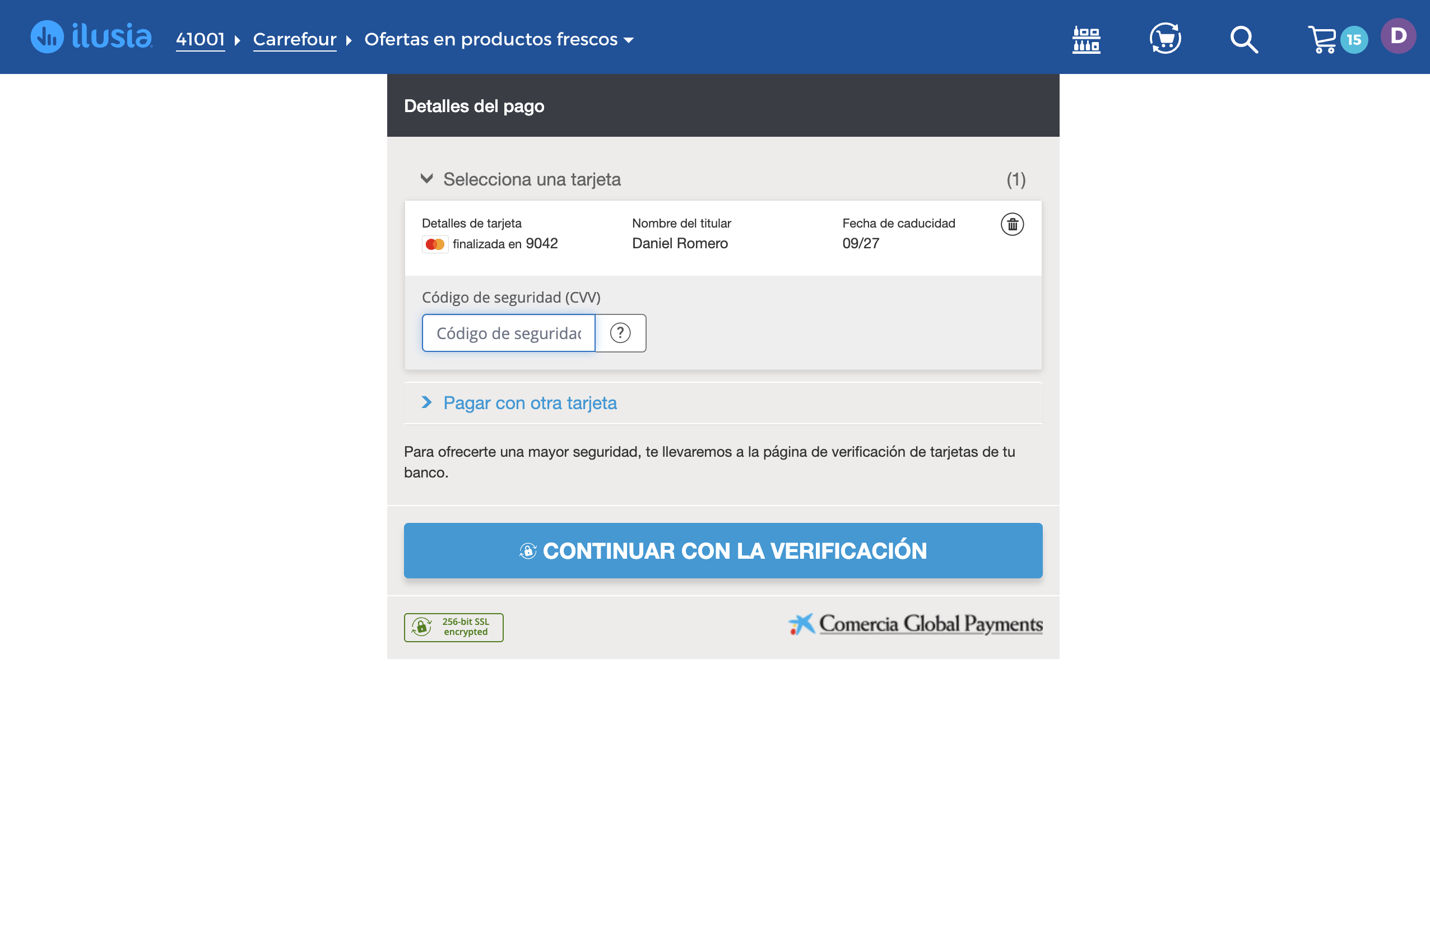Open the Ofertas en productos frescos dropdown
Image resolution: width=1430 pixels, height=946 pixels.
pyautogui.click(x=498, y=39)
